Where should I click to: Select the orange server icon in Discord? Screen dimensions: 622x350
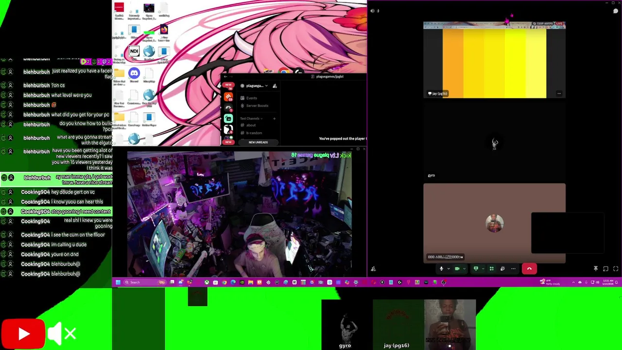pyautogui.click(x=228, y=97)
